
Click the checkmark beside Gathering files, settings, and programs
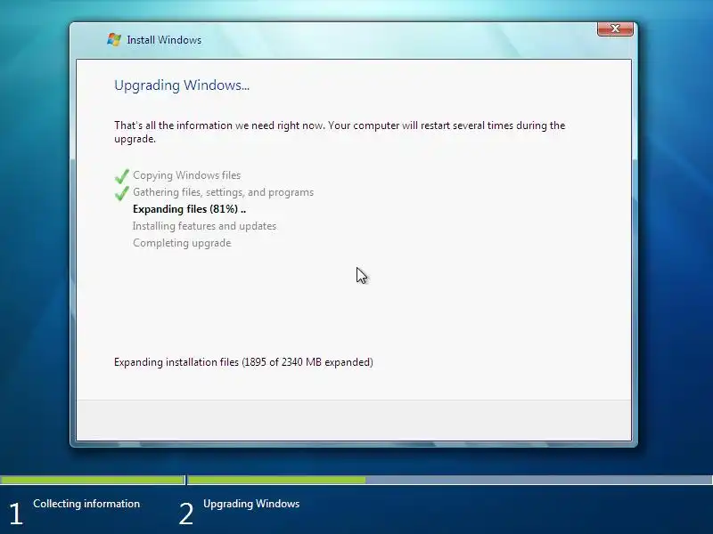(121, 193)
